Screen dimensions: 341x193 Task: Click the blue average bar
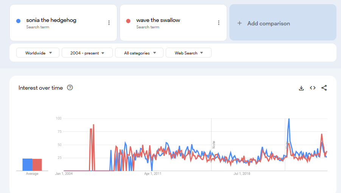coord(27,165)
